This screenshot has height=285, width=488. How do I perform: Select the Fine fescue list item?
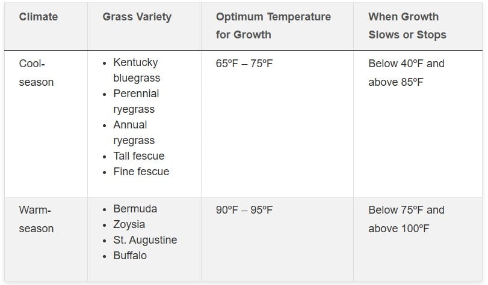click(141, 172)
